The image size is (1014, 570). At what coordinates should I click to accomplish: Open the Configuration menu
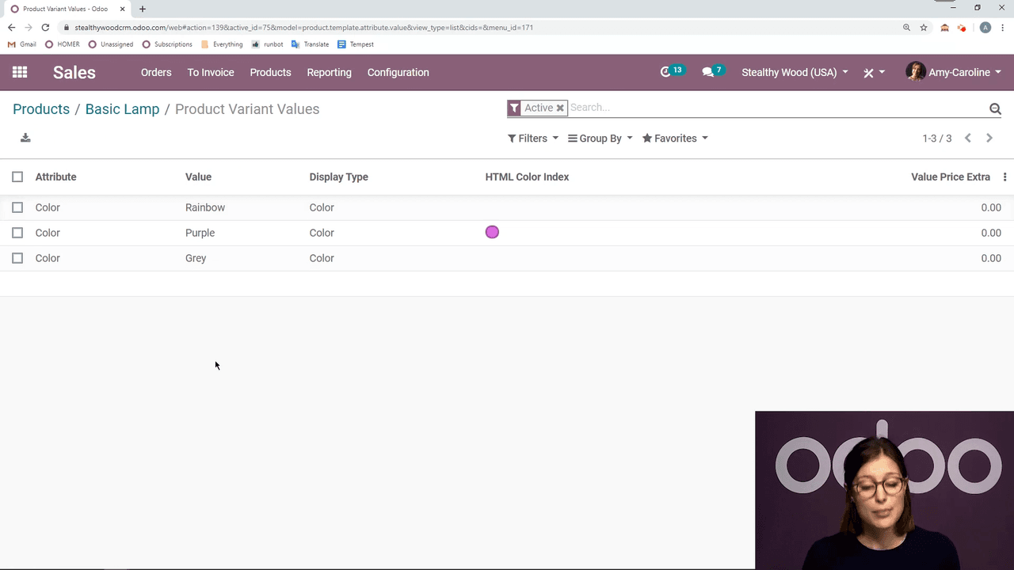click(398, 72)
